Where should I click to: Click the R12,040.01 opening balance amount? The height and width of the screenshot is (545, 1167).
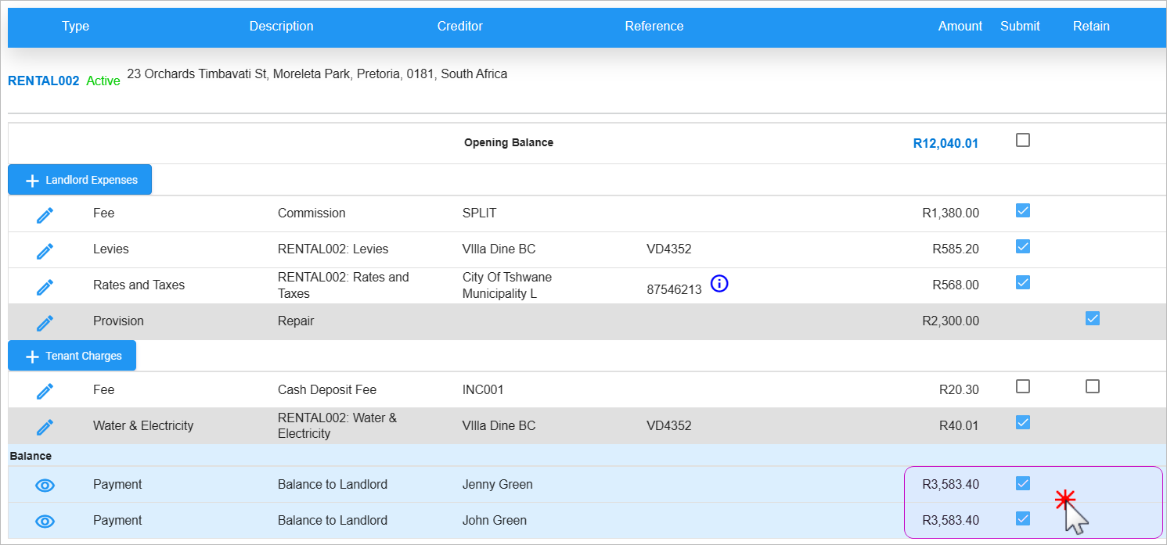945,144
